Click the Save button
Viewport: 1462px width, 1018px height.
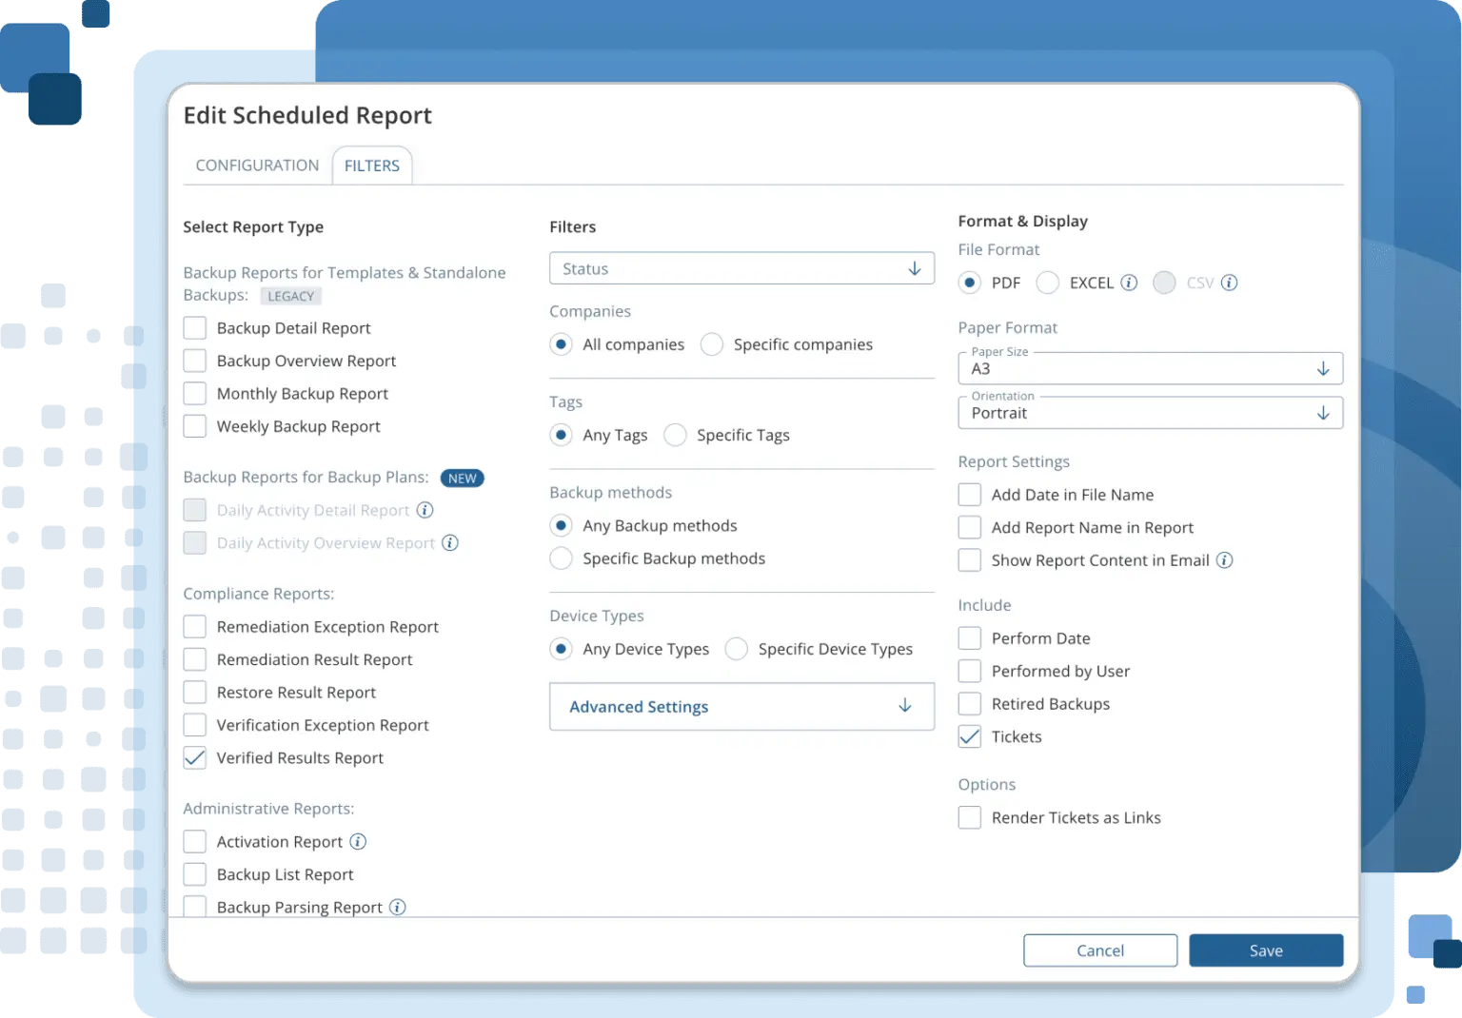click(1266, 950)
